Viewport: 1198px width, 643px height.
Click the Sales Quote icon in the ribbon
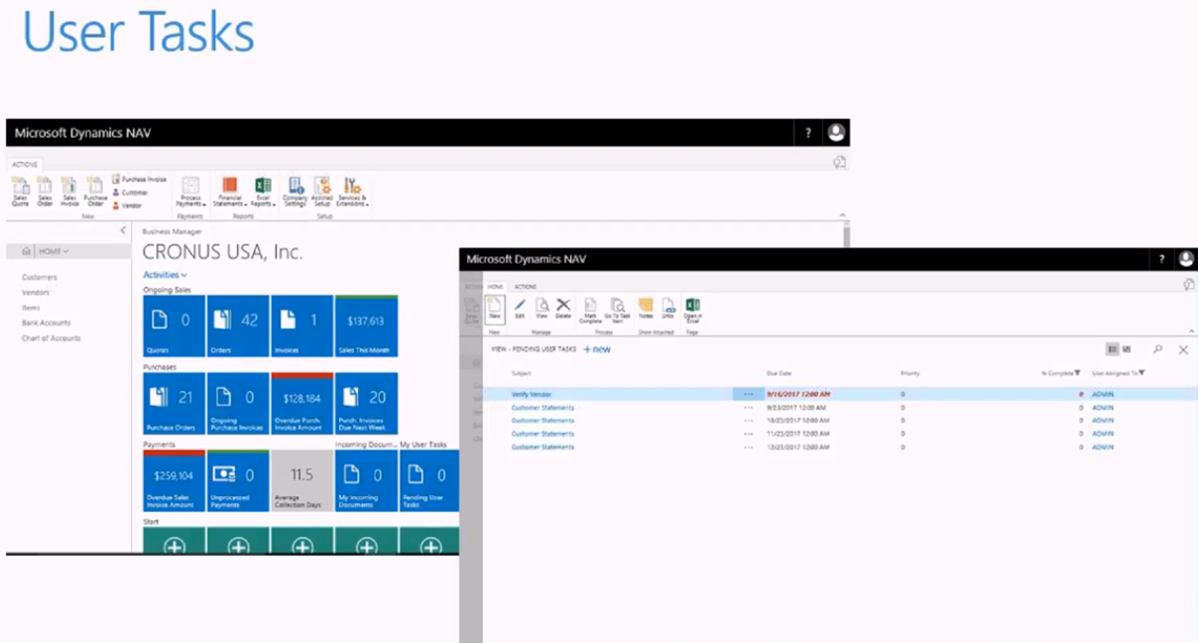pos(20,191)
